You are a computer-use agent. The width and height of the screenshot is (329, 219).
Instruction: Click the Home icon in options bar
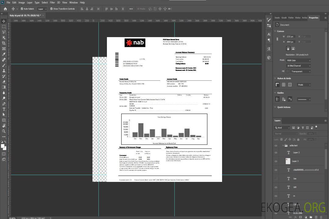coord(5,9)
